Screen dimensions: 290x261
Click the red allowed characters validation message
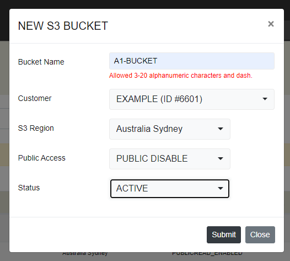(181, 76)
